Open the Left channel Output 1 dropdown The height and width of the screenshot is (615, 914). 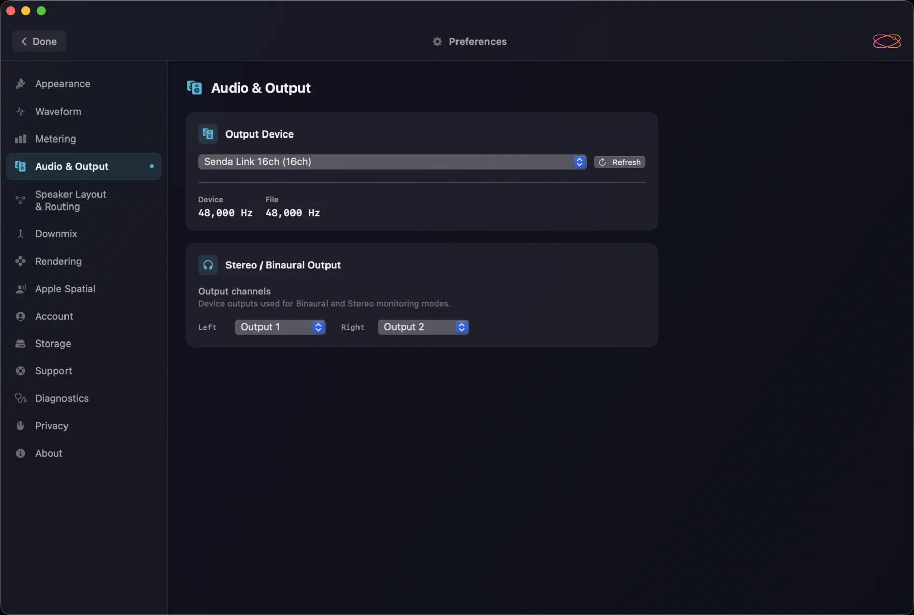pos(280,327)
